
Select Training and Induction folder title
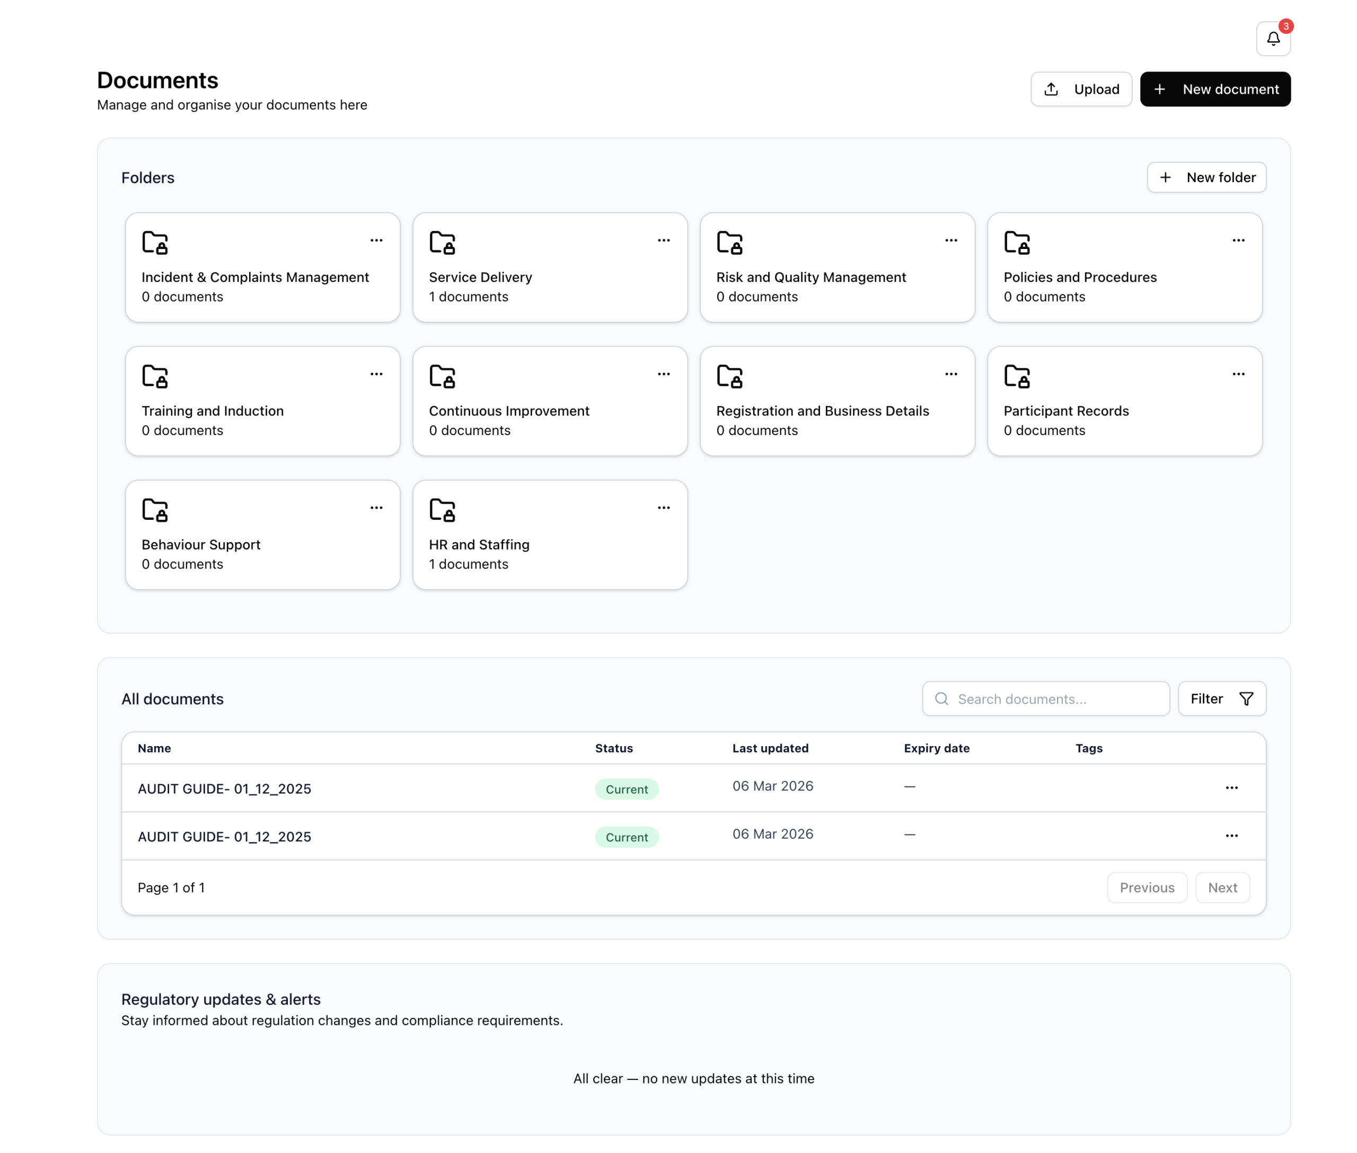tap(213, 411)
